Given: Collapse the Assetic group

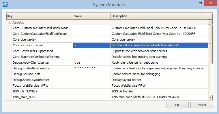Looking at the screenshot, I should point(9,22).
